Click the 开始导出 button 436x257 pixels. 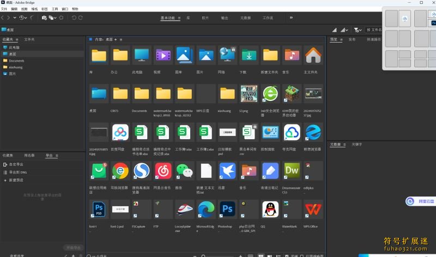coord(74,248)
